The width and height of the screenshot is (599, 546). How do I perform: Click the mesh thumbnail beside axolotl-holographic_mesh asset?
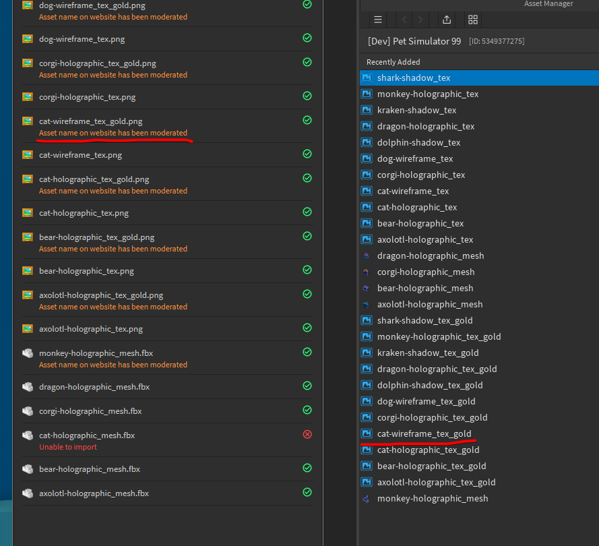[367, 305]
